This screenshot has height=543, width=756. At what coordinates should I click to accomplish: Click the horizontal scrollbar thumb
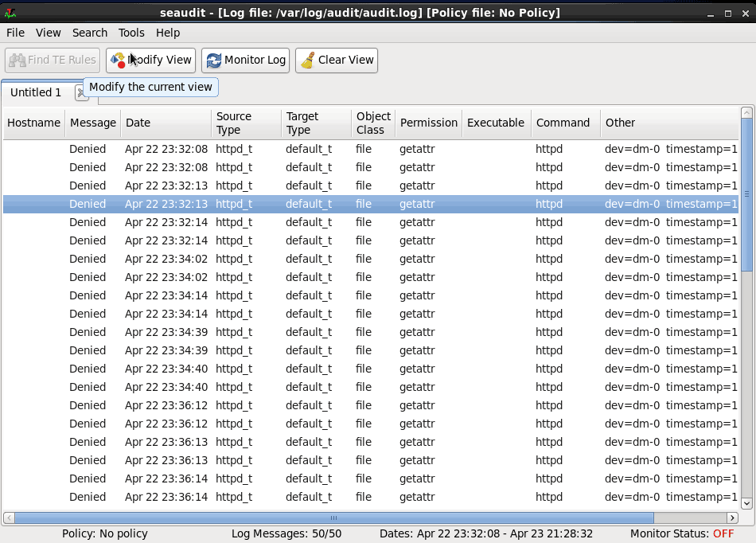point(334,518)
